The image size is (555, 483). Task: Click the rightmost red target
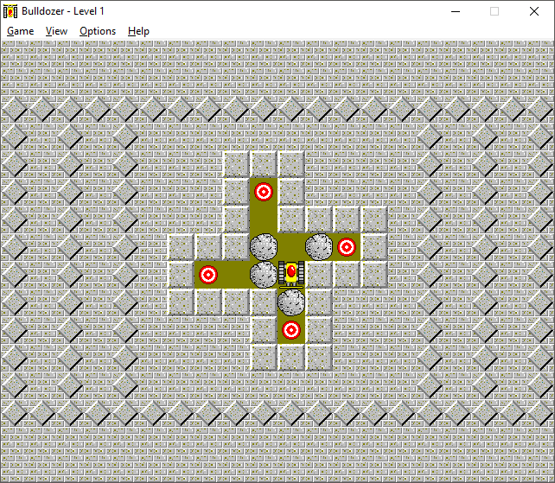[347, 247]
